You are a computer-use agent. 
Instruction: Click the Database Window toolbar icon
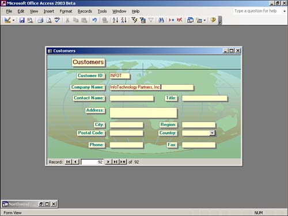tap(190, 20)
